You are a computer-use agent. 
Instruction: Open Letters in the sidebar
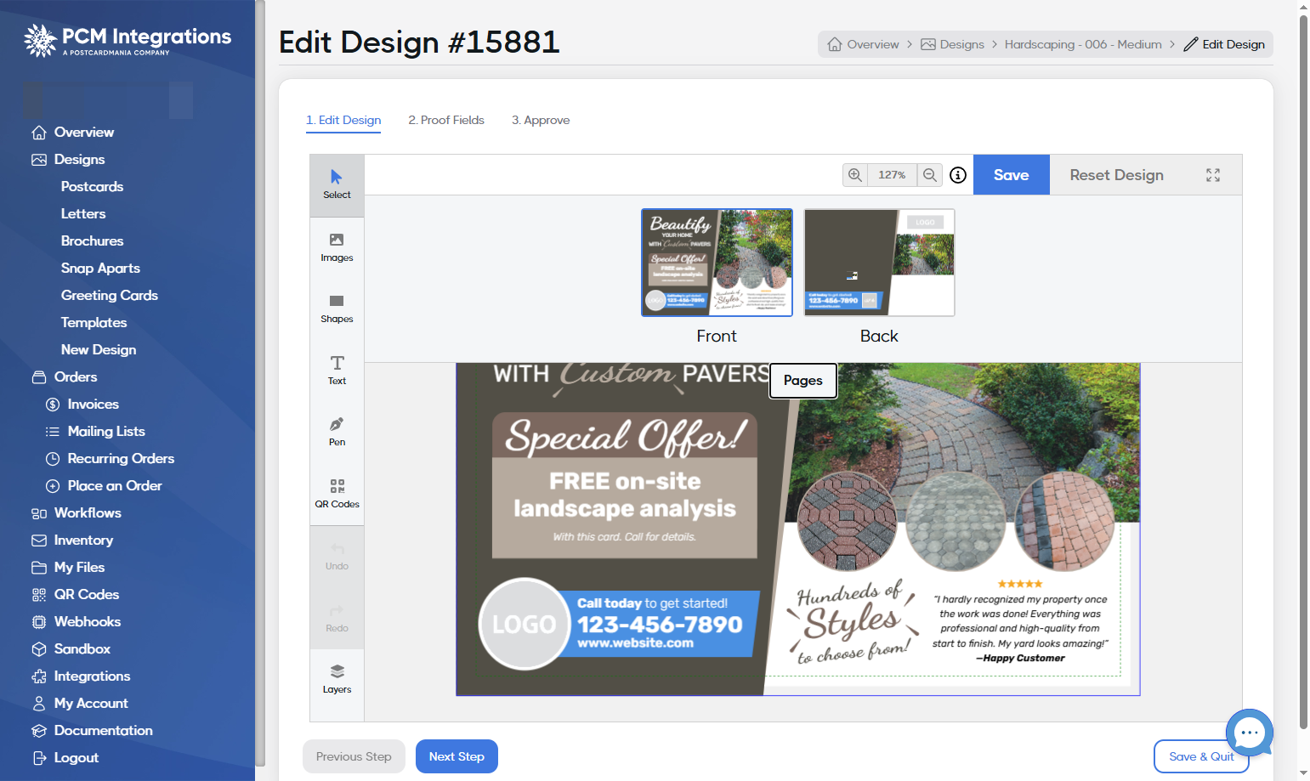click(x=83, y=214)
